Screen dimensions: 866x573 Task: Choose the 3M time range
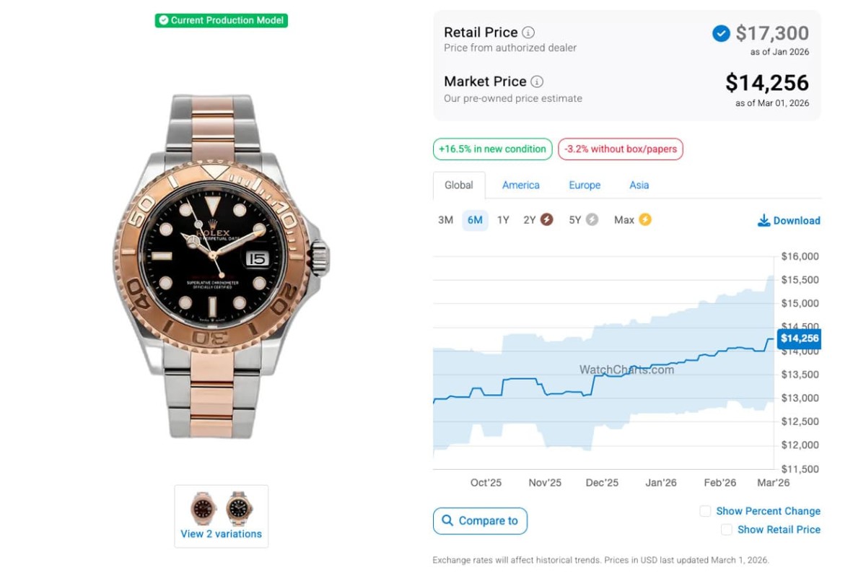point(445,220)
